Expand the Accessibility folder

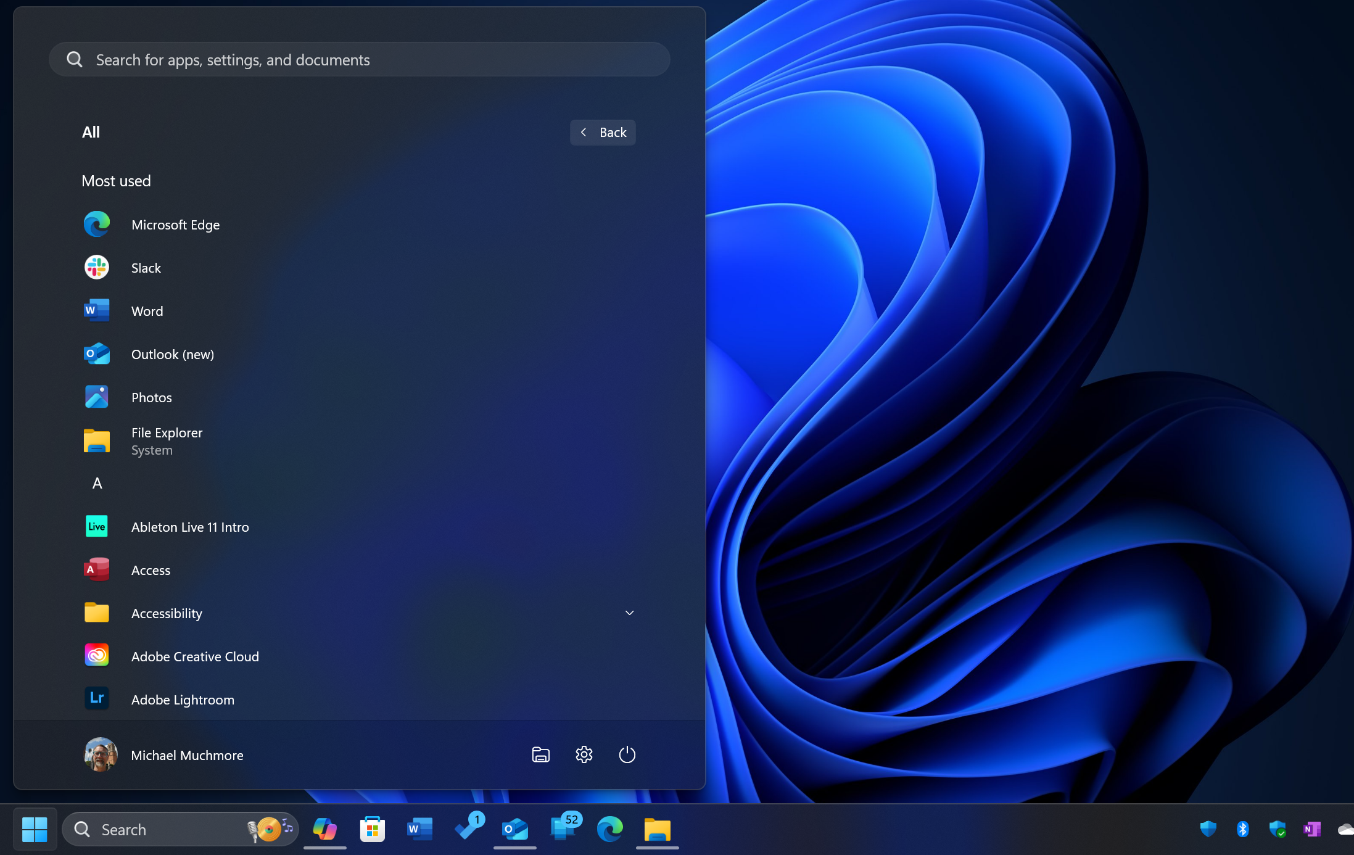coord(629,613)
